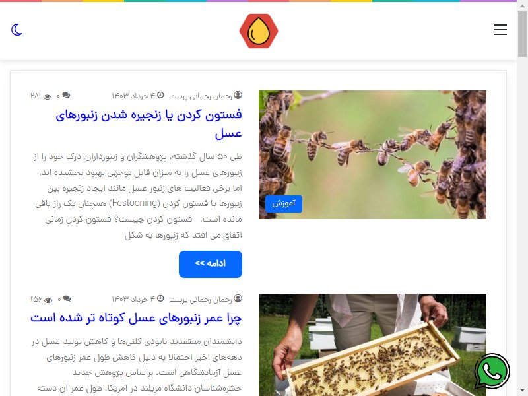528x396 pixels.
Task: Click the author icon on the bee lifespan post
Action: pyautogui.click(x=238, y=298)
